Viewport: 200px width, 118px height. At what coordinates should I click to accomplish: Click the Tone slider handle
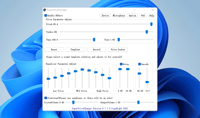[119, 40]
